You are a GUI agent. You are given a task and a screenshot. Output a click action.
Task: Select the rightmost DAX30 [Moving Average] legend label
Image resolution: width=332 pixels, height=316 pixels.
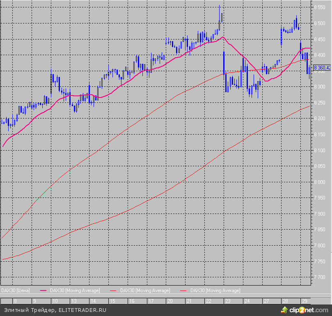pyautogui.click(x=215, y=290)
